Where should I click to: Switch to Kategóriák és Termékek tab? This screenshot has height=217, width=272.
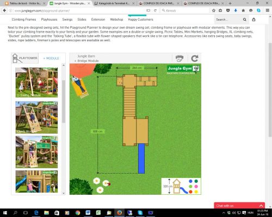115,3
